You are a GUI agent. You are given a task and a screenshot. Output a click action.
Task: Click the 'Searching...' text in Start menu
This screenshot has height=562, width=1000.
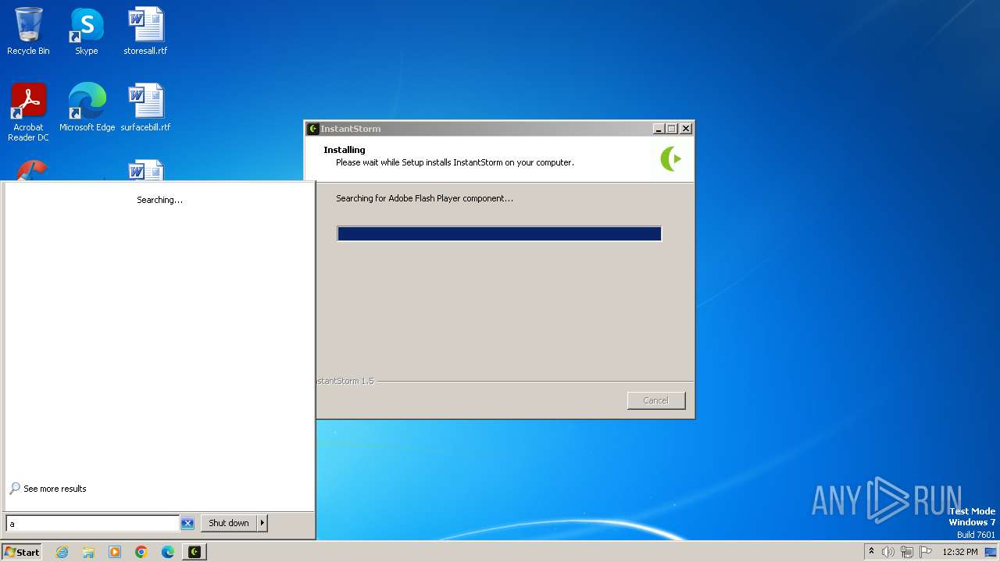pyautogui.click(x=159, y=200)
